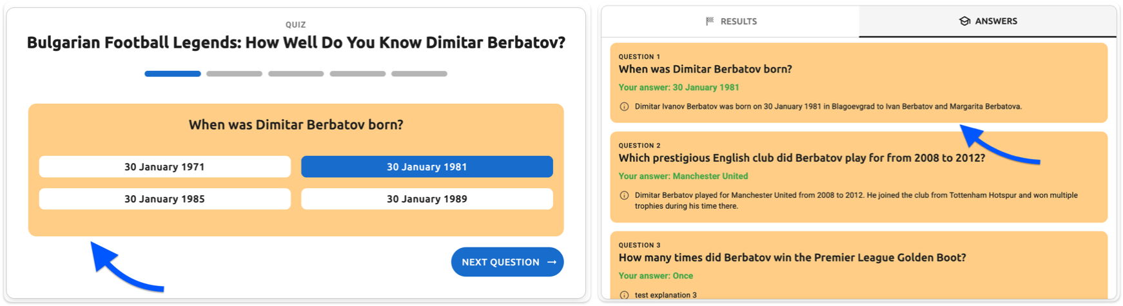Click the info icon next to test explanation 3

tap(624, 295)
